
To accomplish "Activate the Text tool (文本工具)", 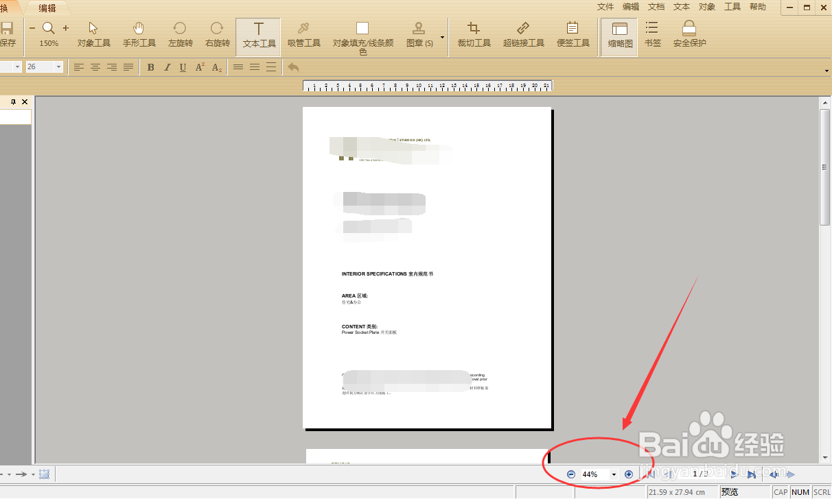I will click(x=259, y=36).
